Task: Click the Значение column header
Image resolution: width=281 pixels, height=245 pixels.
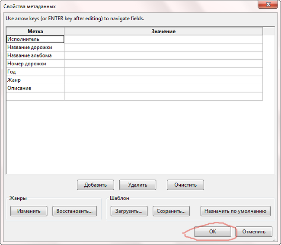Action: coord(163,32)
